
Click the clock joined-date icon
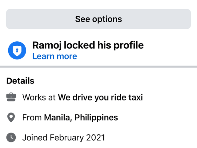[x=11, y=137]
